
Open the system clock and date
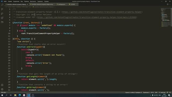tap(164, 95)
